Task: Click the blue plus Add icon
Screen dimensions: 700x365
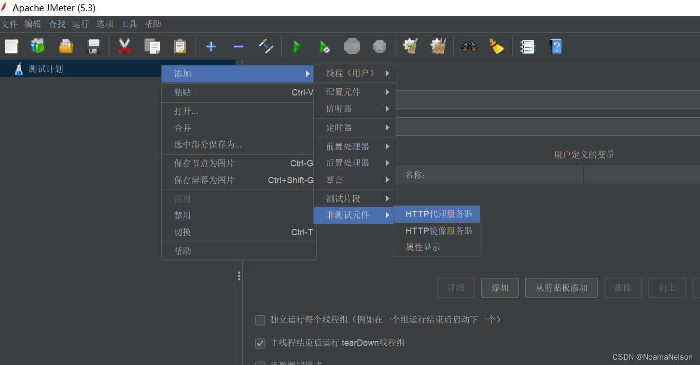Action: coord(210,46)
